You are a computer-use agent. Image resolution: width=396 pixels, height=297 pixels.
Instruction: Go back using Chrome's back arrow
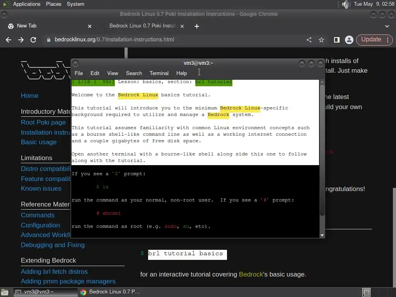(x=9, y=40)
